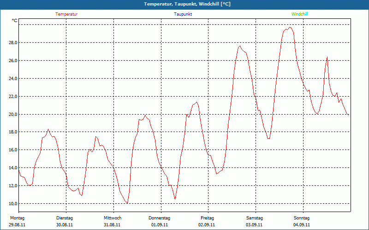Screen dimensions: 369x230
Task: Click the °C unit label on the y-axis
Action: click(x=15, y=21)
